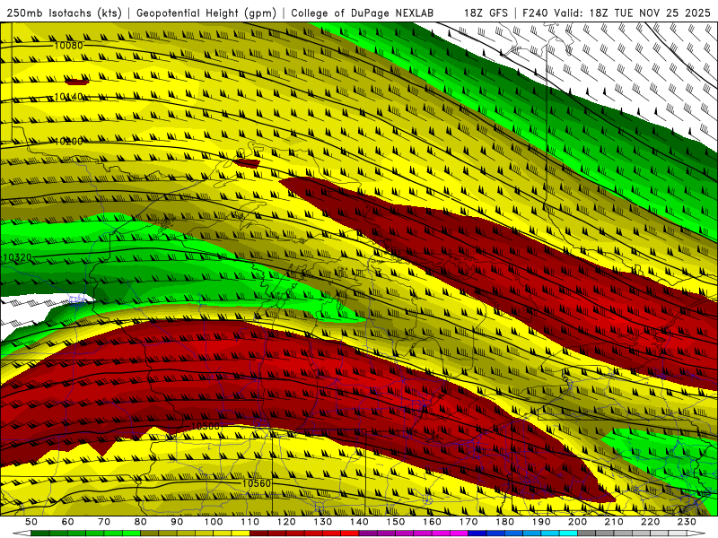The height and width of the screenshot is (538, 718).
Task: Click the 180 value on the color scale
Action: point(505,522)
